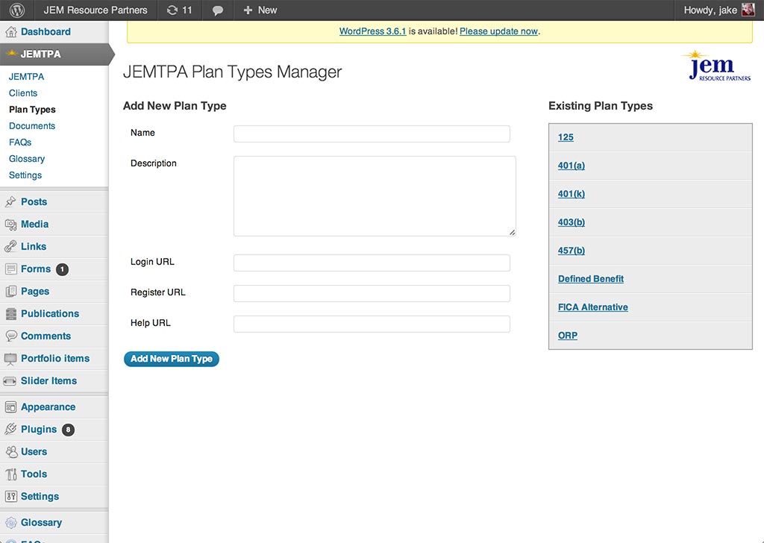Image resolution: width=764 pixels, height=543 pixels.
Task: Go to Clients submenu page
Action: click(23, 93)
